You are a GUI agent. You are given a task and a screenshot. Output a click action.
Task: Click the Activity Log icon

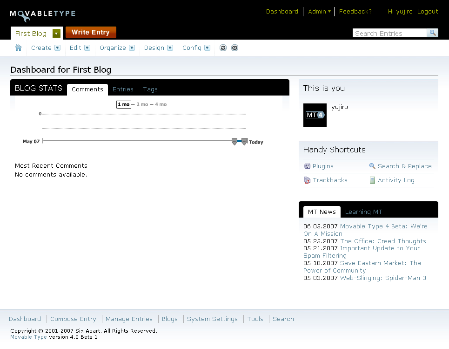coord(372,180)
